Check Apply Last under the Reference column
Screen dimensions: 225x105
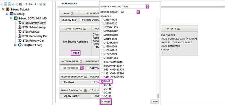tap(88, 68)
